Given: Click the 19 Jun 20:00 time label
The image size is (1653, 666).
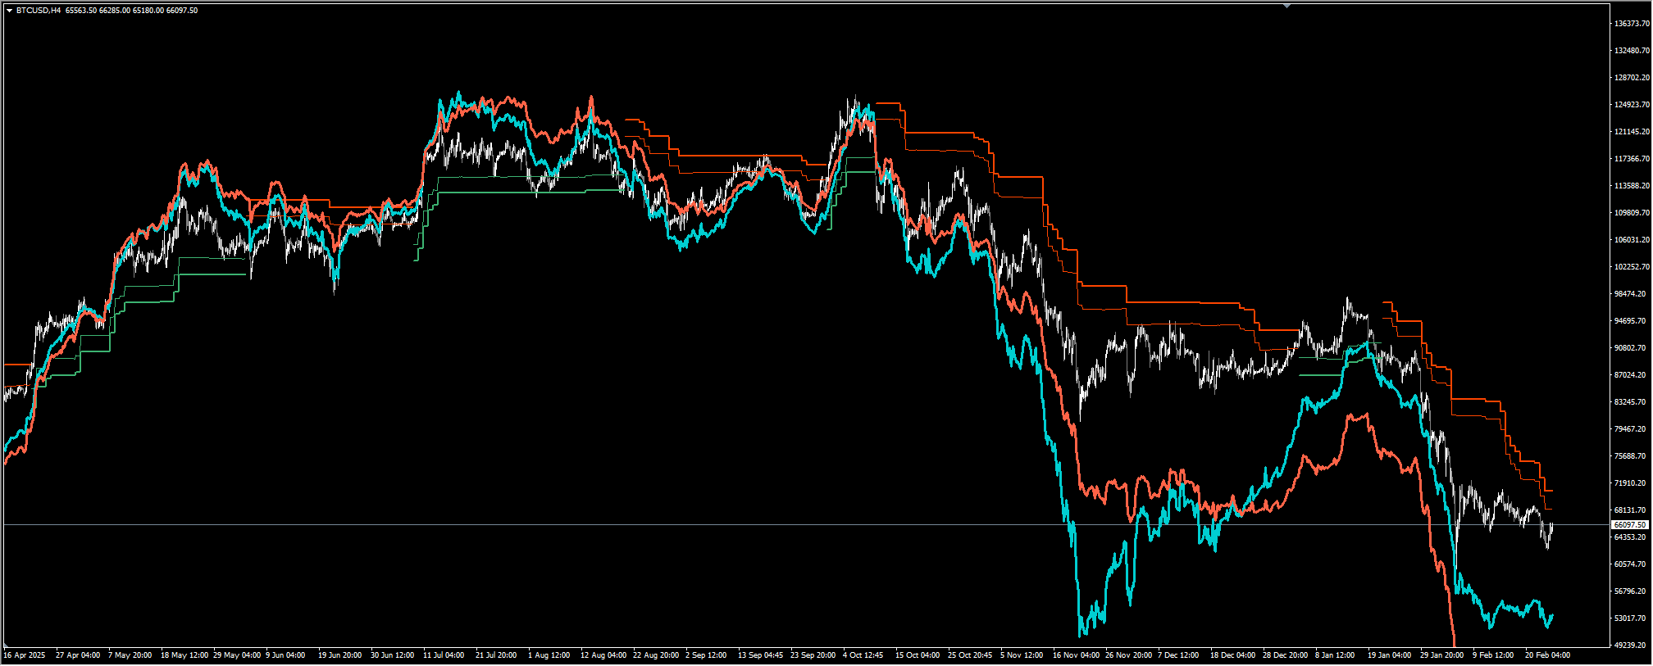Looking at the screenshot, I should [x=339, y=655].
